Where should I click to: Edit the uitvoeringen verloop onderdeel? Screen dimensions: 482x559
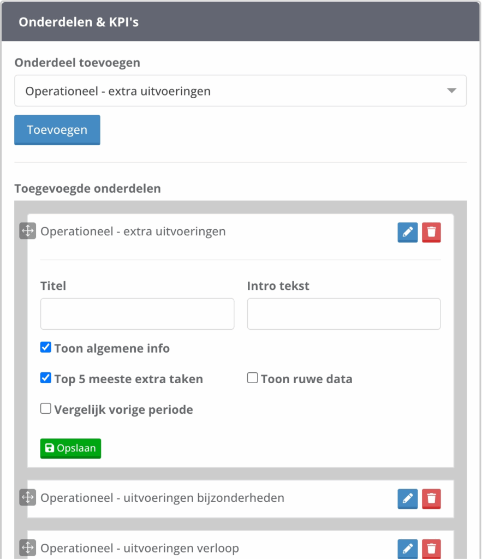coord(407,548)
